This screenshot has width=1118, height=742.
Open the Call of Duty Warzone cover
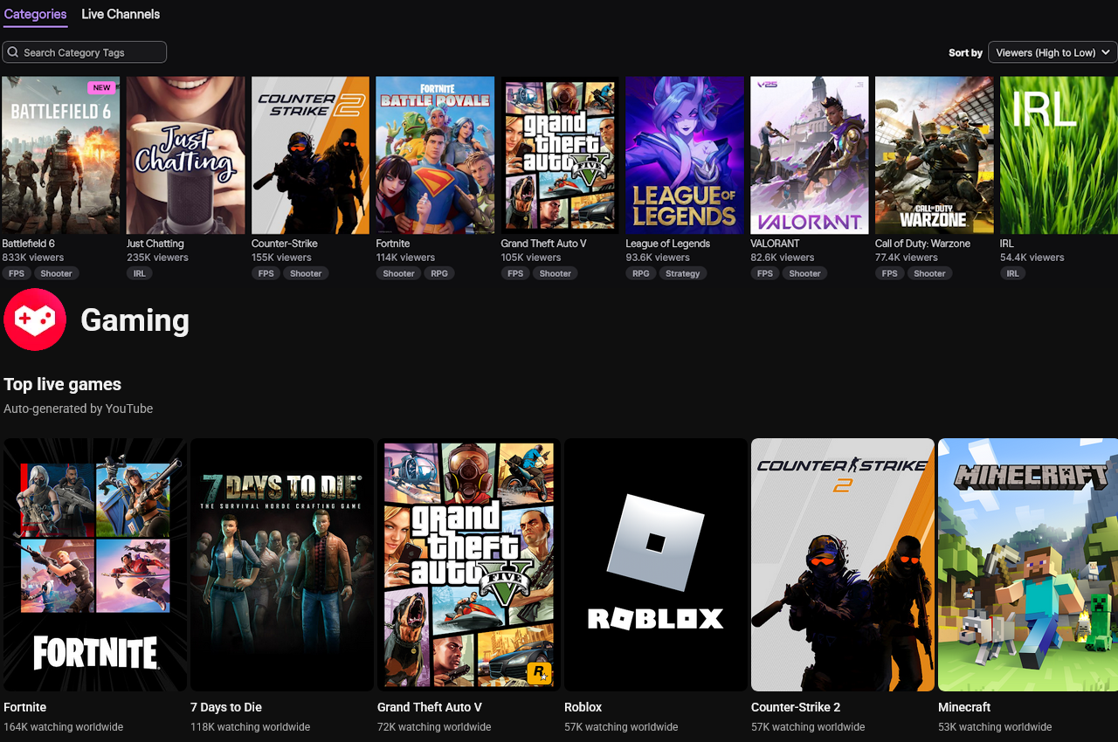(x=935, y=155)
